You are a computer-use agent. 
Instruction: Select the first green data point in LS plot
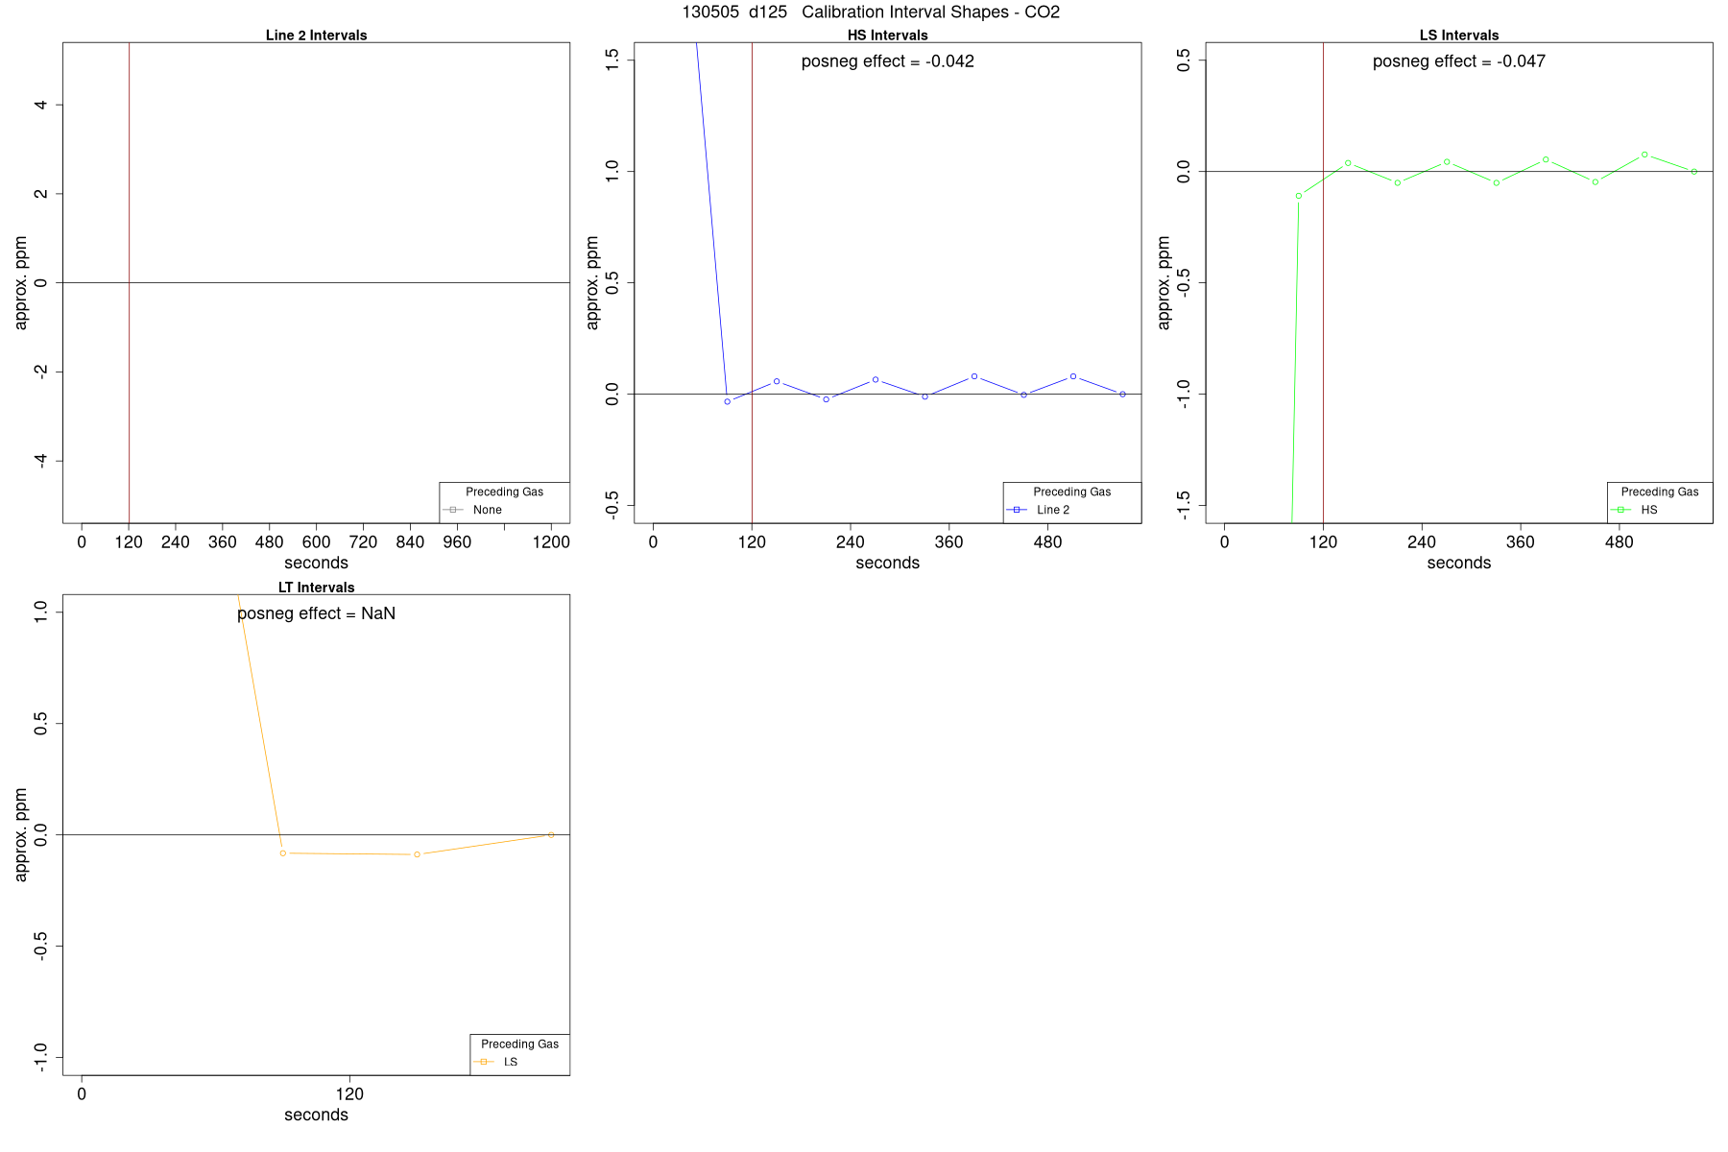pos(1299,196)
